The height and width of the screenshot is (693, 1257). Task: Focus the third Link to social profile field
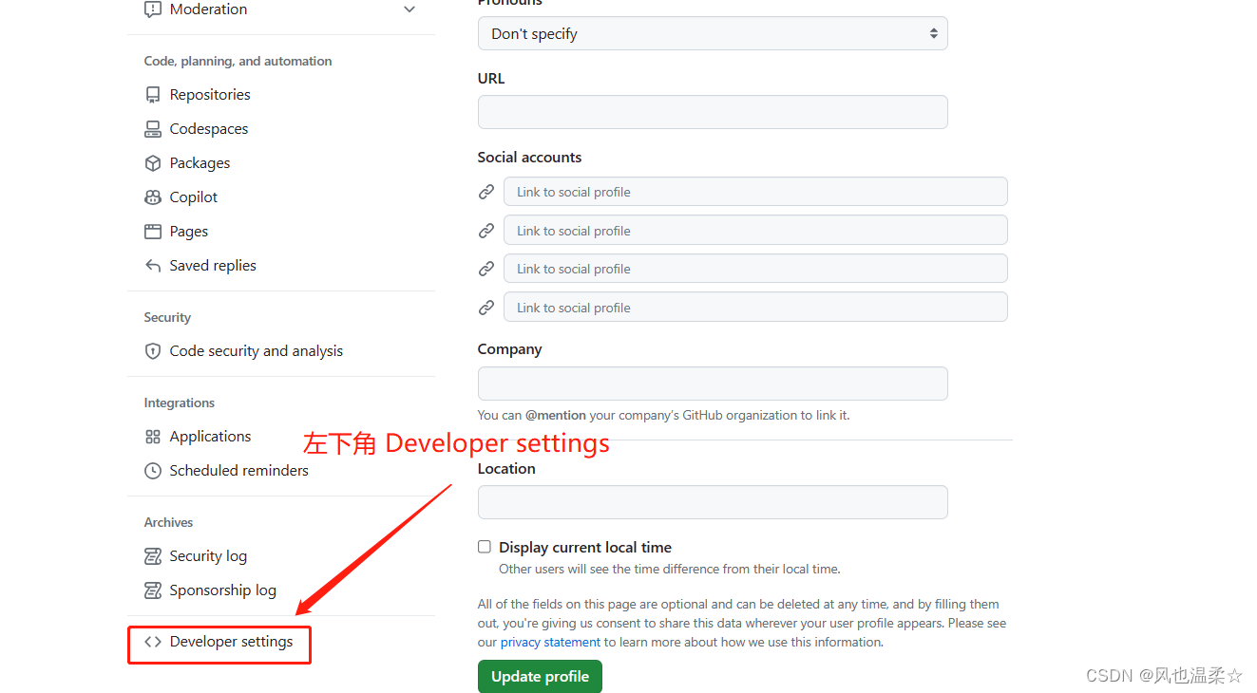(755, 269)
